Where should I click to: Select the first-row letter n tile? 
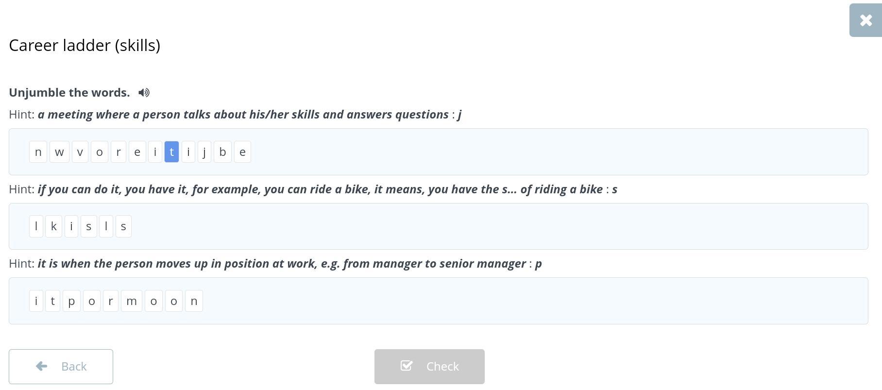point(38,152)
